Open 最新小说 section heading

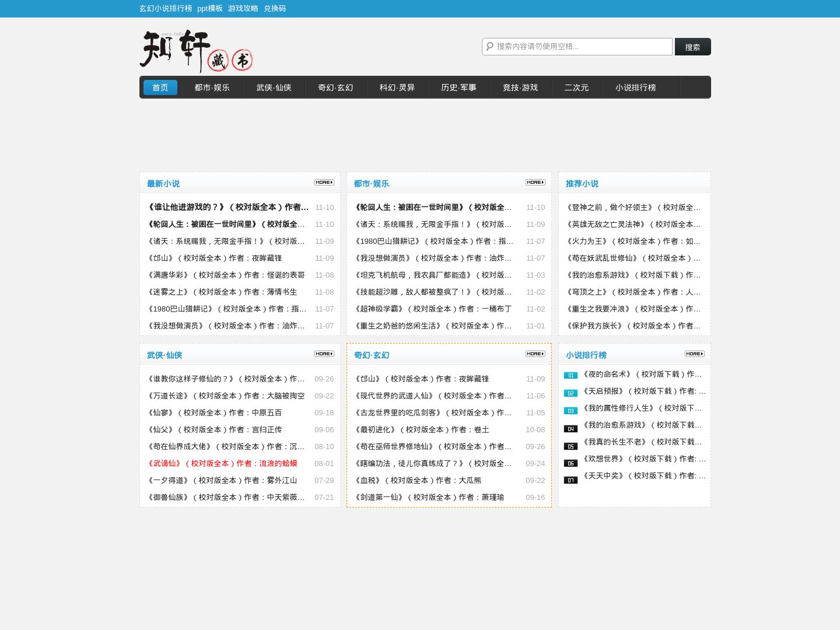tap(163, 183)
